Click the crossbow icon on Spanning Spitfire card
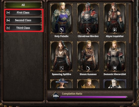The width and height of the screenshot is (139, 107). click(62, 68)
